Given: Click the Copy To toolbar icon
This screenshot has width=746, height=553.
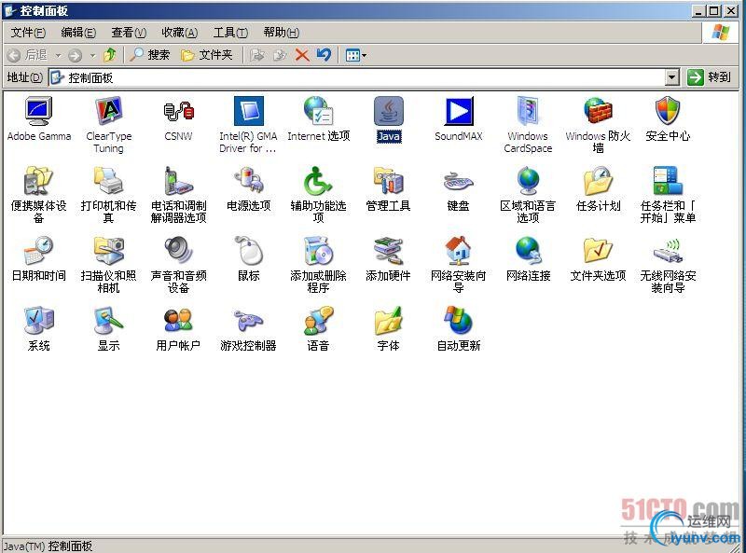Looking at the screenshot, I should pyautogui.click(x=279, y=55).
